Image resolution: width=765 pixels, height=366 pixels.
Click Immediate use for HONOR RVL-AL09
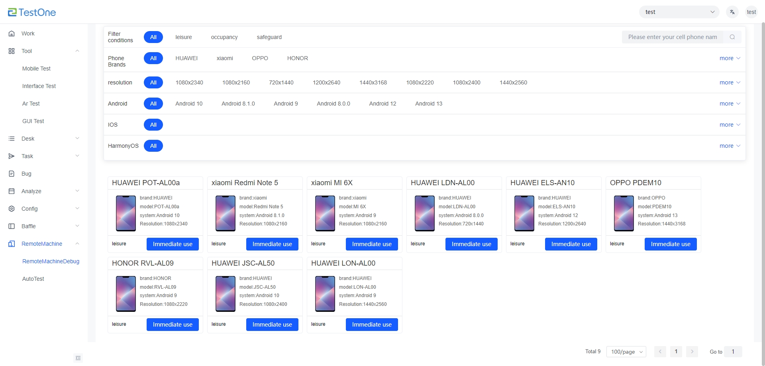(173, 325)
